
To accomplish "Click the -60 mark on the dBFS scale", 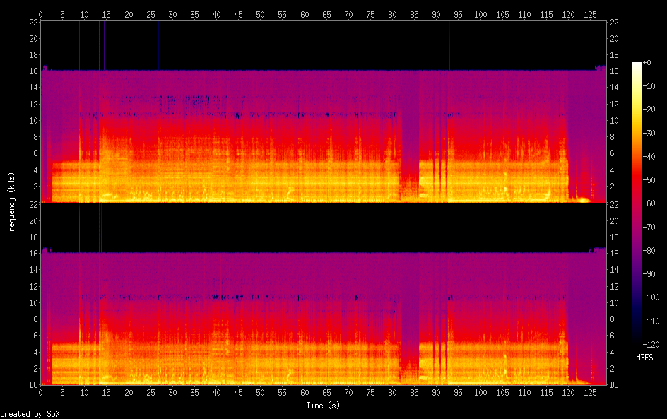I will 654,203.
